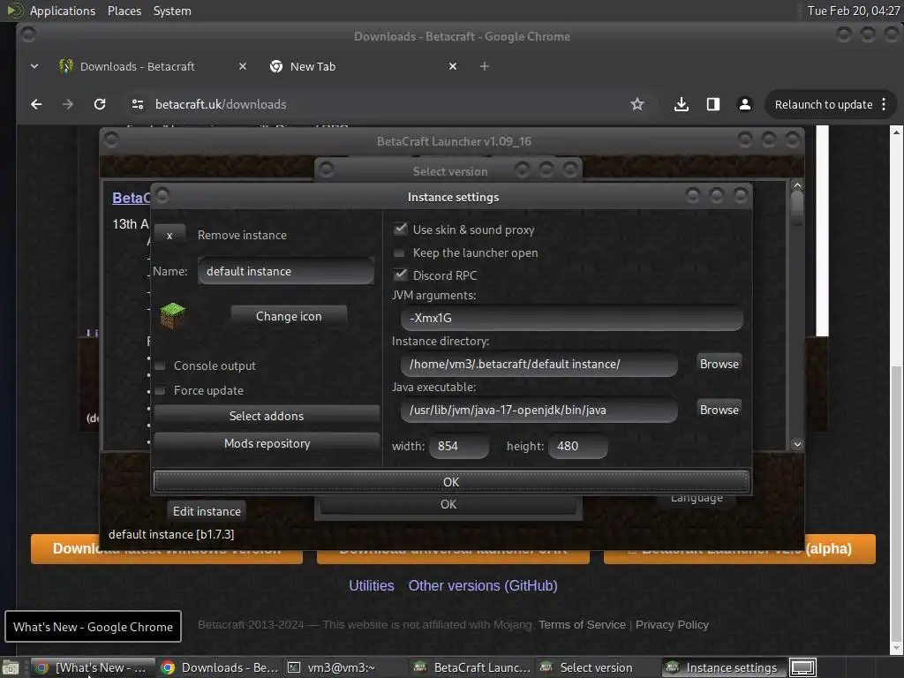This screenshot has width=904, height=678.
Task: Click default instance [b1.7.3] status text
Action: click(x=171, y=534)
